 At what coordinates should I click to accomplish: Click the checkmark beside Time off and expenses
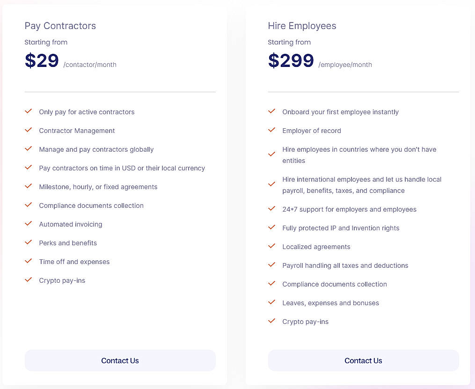(x=28, y=261)
